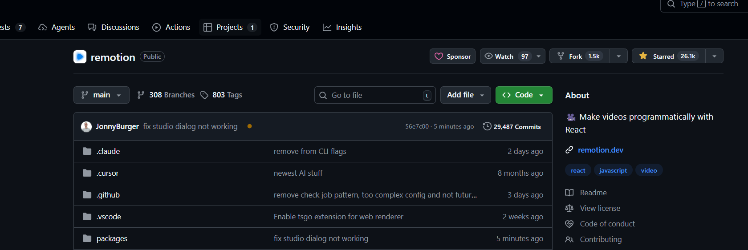Image resolution: width=748 pixels, height=250 pixels.
Task: Click the Go to file search field
Action: point(375,95)
